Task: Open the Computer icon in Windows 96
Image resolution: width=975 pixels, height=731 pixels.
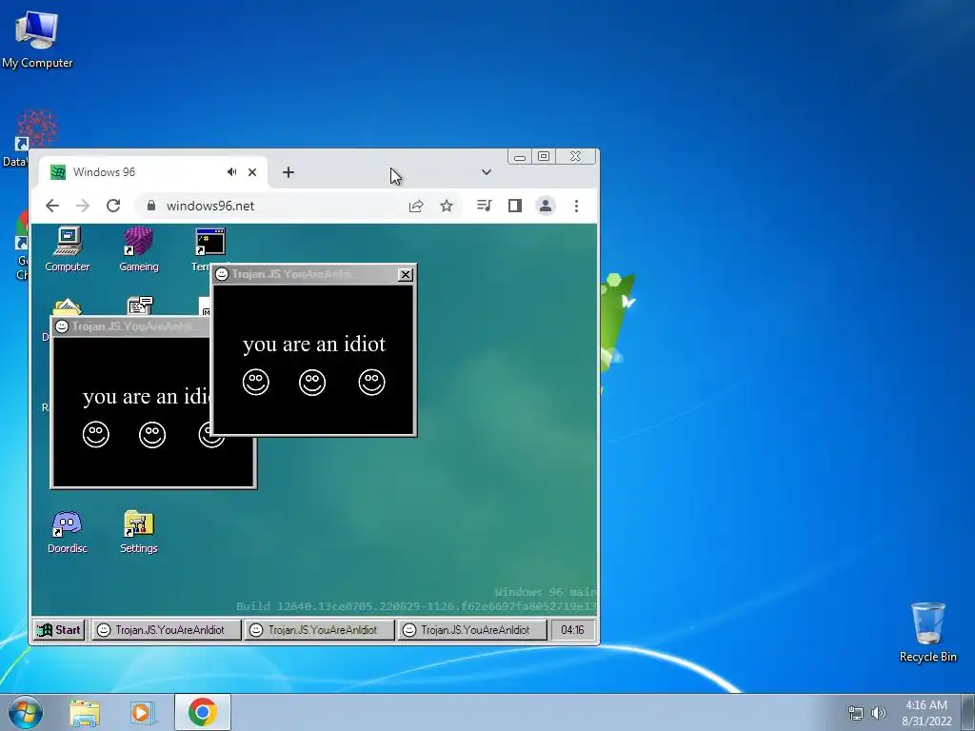Action: (68, 249)
